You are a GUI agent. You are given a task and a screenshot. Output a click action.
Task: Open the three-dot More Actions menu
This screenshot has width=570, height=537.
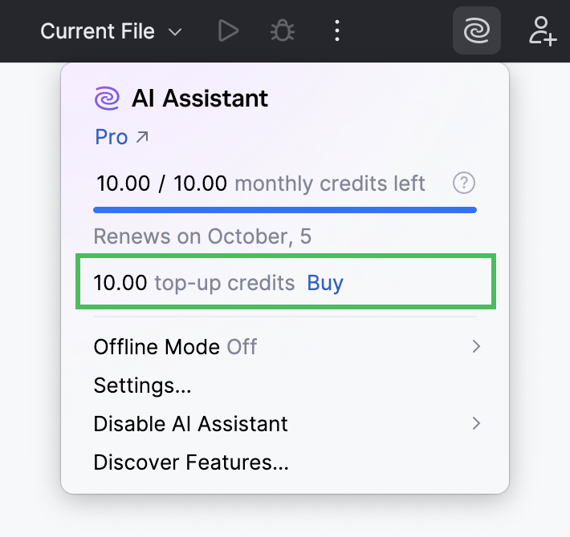pos(337,30)
